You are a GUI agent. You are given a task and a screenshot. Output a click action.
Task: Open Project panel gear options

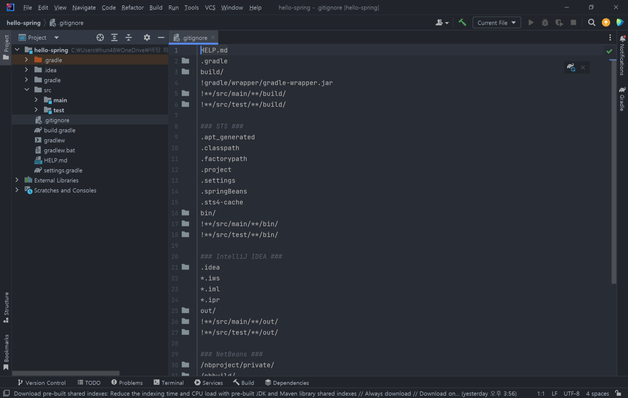pyautogui.click(x=147, y=38)
